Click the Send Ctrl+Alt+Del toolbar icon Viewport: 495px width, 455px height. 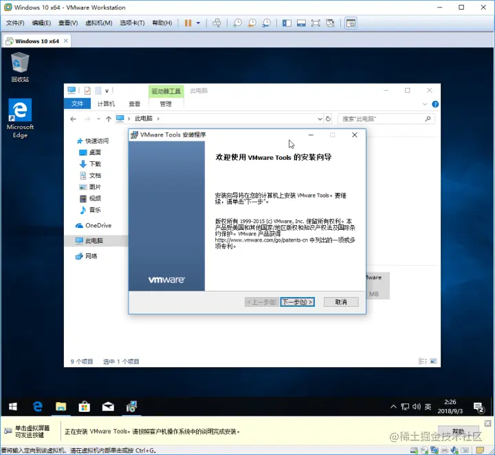coord(217,23)
